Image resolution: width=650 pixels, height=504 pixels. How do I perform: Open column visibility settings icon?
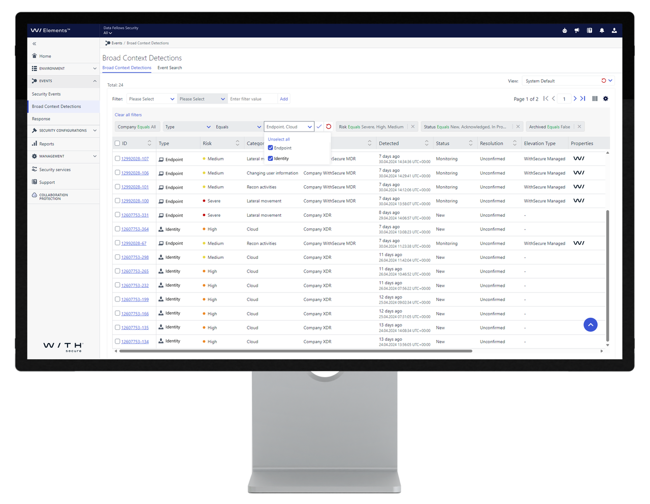[x=595, y=98]
